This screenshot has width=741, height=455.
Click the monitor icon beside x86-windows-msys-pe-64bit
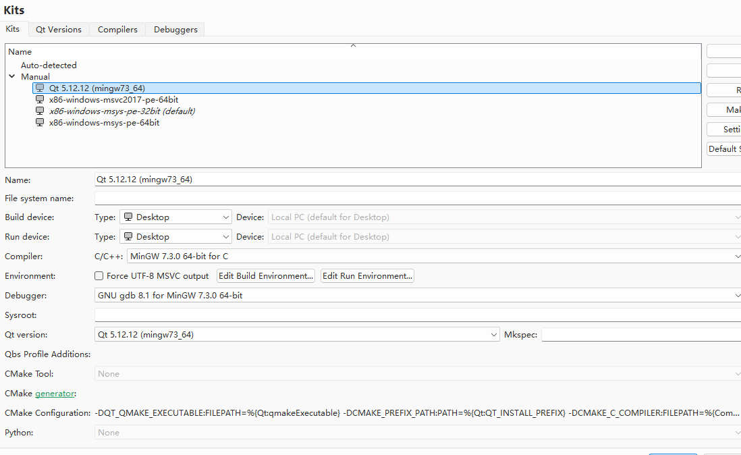click(40, 122)
